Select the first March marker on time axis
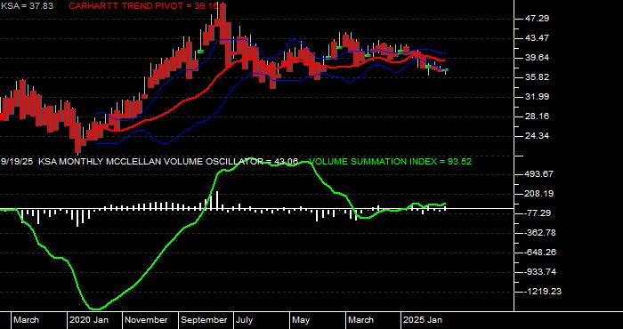This screenshot has height=329, width=623. point(27,320)
